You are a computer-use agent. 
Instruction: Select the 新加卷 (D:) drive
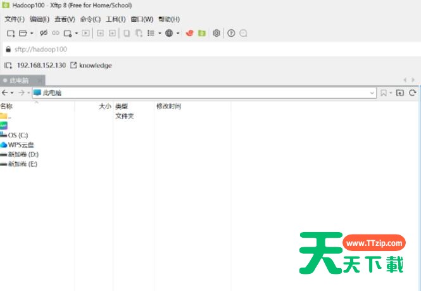[x=20, y=154]
